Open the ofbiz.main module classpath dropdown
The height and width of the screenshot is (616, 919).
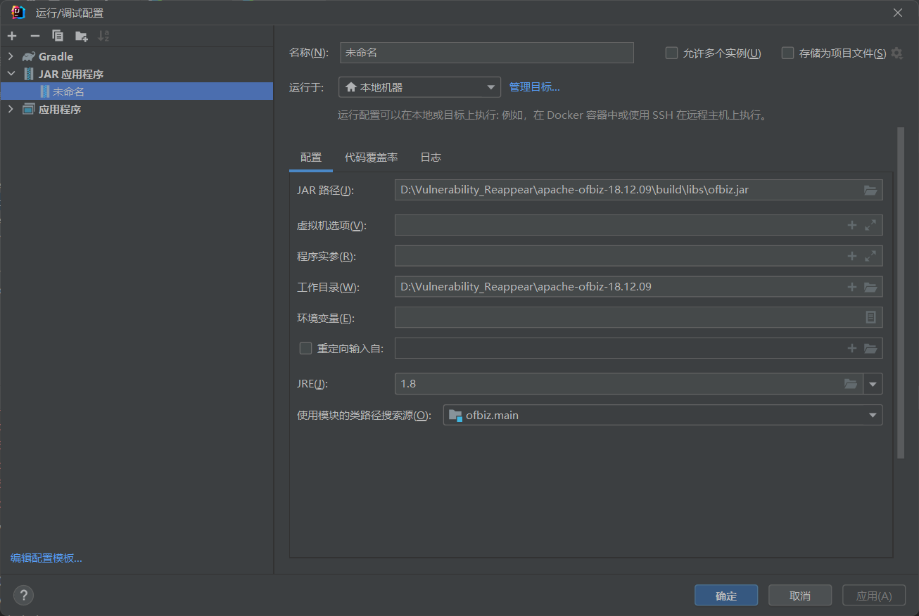pyautogui.click(x=663, y=415)
